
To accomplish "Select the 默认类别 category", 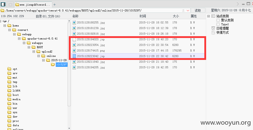I will (x=227, y=20).
